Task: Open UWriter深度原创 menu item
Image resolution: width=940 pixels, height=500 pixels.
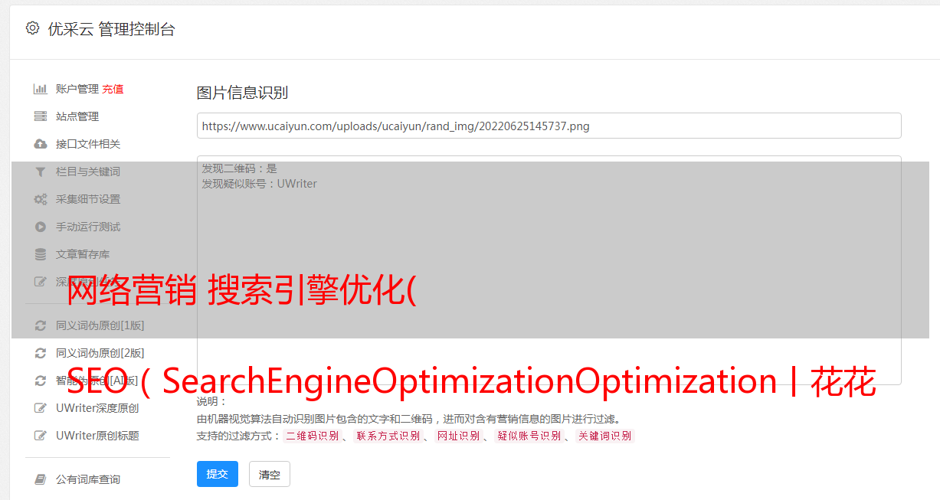Action: [x=97, y=408]
